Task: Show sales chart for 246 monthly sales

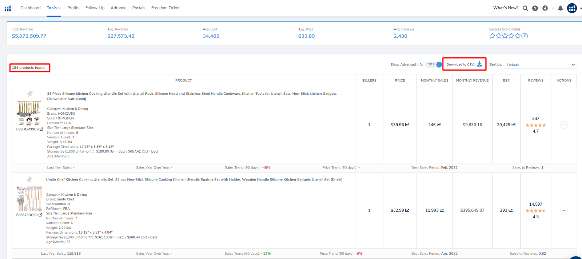Action: tap(439, 125)
